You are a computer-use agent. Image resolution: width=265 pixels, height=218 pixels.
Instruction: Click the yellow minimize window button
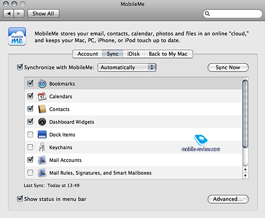14,4
